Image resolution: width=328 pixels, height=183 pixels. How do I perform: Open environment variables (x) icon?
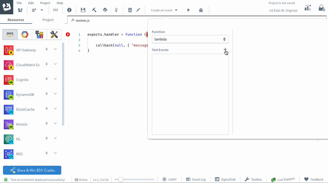(55, 10)
